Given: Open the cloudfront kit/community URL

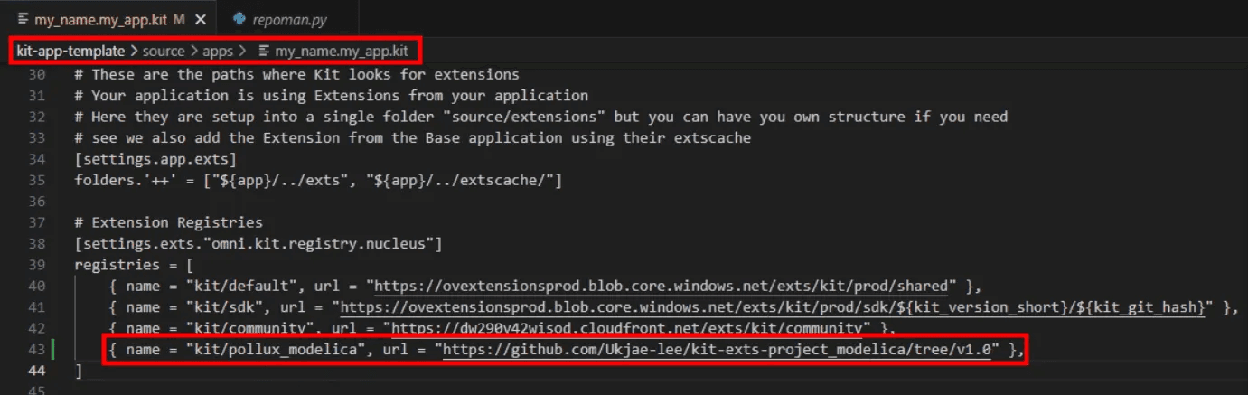Looking at the screenshot, I should (x=627, y=328).
